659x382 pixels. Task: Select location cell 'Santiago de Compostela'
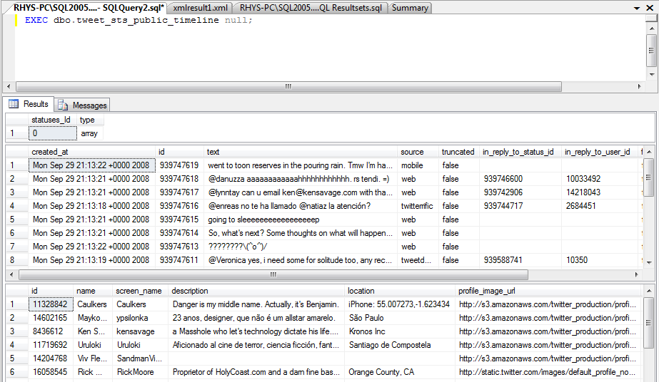(400, 345)
